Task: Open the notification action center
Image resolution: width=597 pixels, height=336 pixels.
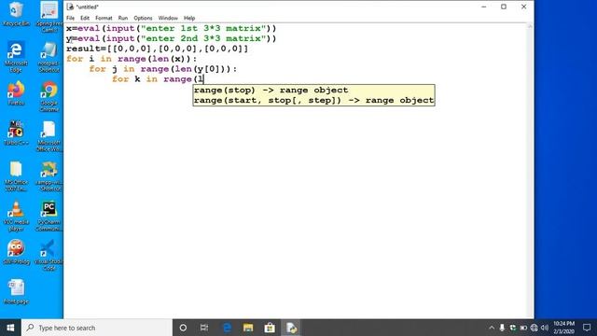Action: [x=587, y=328]
